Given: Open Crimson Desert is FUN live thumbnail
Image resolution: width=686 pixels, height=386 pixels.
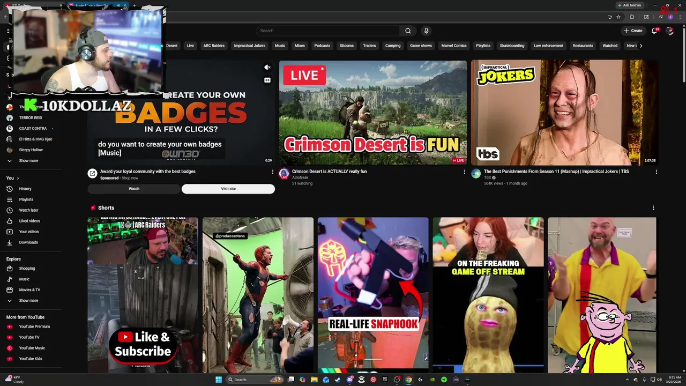Looking at the screenshot, I should click(x=372, y=113).
